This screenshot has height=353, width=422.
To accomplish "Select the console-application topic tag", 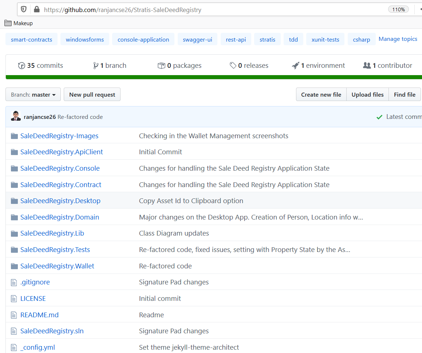I will pos(143,39).
